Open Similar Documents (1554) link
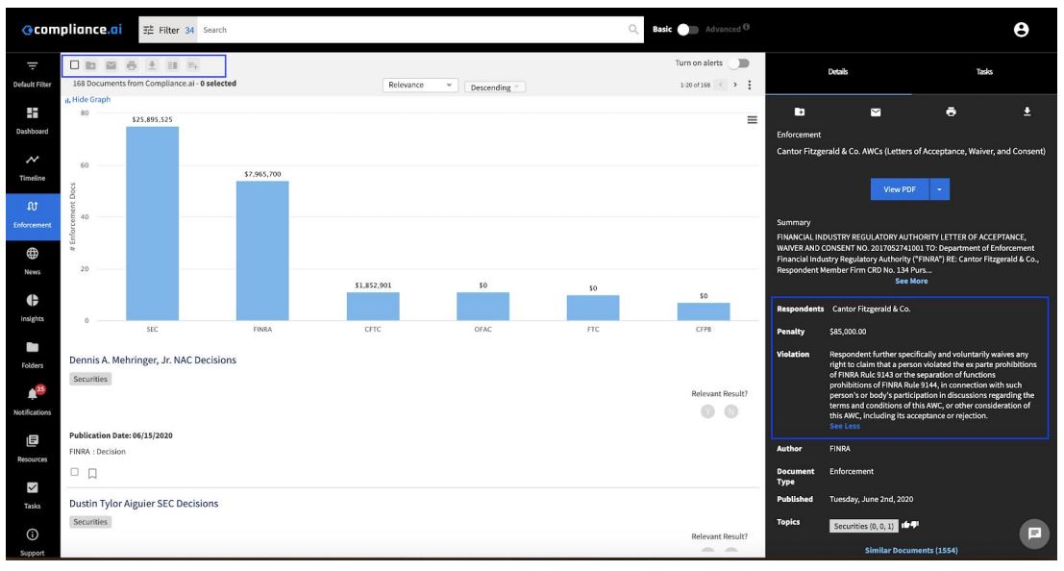Image resolution: width=1064 pixels, height=571 pixels. [x=911, y=550]
